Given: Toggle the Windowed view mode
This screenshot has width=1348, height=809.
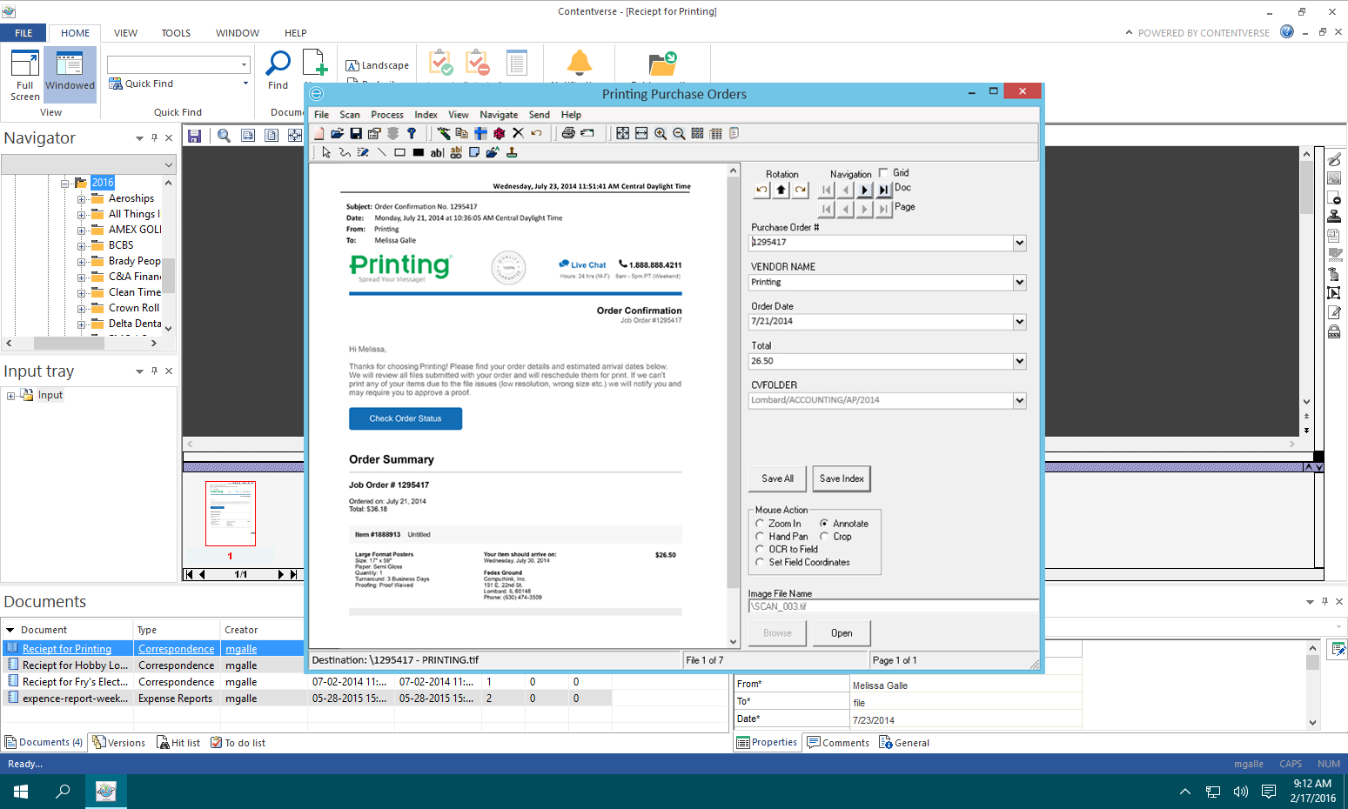Looking at the screenshot, I should 70,75.
